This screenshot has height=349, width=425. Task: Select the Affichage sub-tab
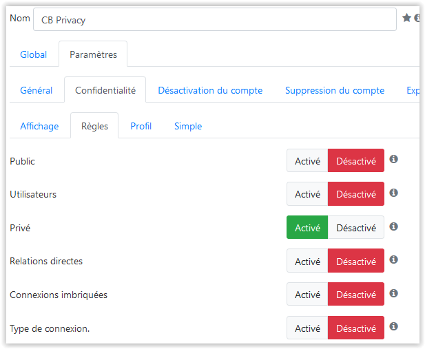click(39, 126)
